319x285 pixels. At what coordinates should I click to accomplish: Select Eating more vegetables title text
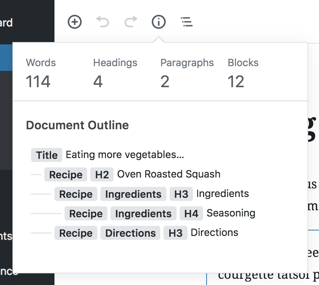[x=125, y=155]
